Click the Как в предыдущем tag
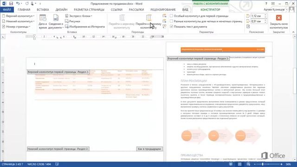 point(149,149)
